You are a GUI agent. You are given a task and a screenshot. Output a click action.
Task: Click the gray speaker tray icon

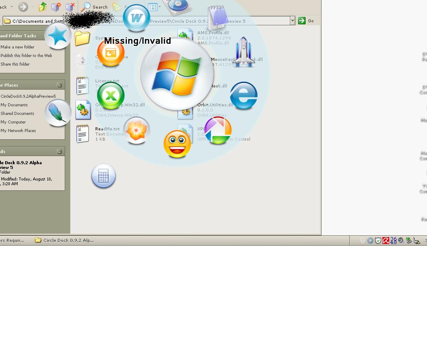pyautogui.click(x=401, y=240)
